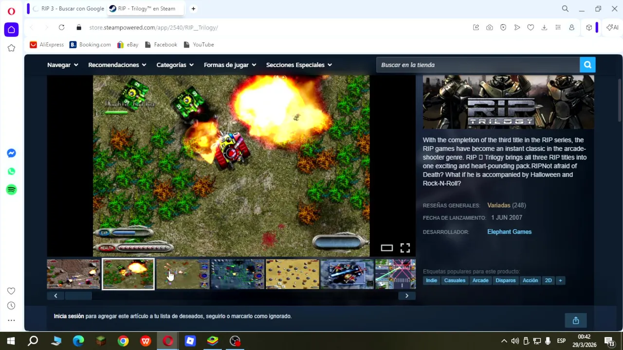Expand the Navegar menu
This screenshot has height=350, width=623.
(x=63, y=65)
